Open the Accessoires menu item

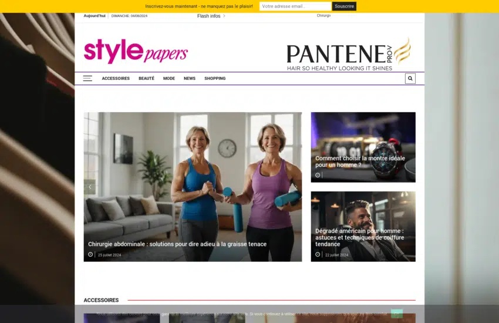click(116, 78)
